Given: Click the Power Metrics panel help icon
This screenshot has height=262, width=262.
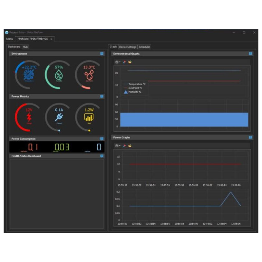Looking at the screenshot, I should coord(102,97).
